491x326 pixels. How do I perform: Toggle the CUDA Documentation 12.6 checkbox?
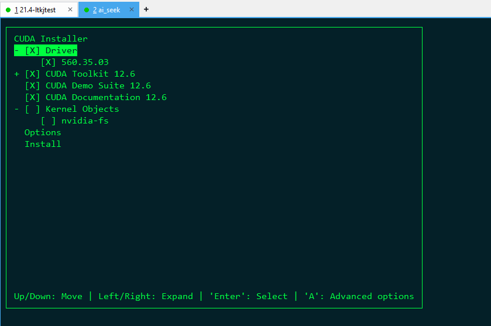[x=33, y=97]
